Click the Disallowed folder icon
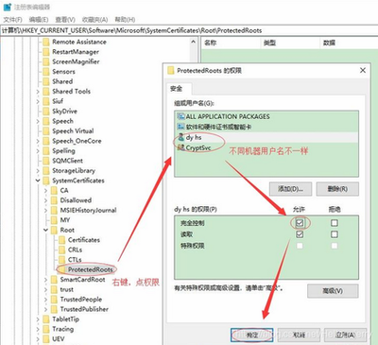This screenshot has width=378, height=345. pyautogui.click(x=54, y=200)
